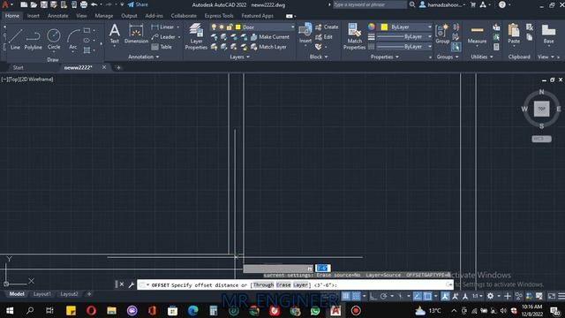565x318 pixels.
Task: Expand the Block panel
Action: [x=319, y=57]
